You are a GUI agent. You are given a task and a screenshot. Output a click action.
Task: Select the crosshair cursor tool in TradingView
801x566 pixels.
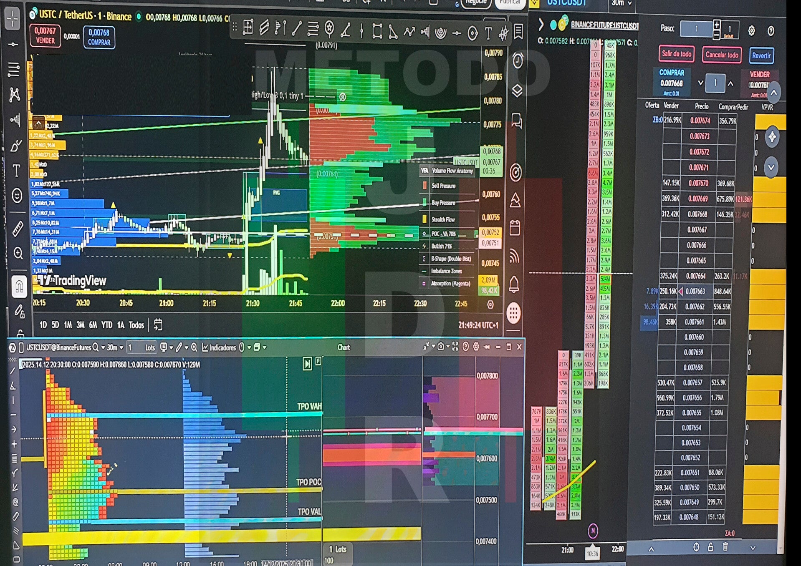tap(13, 19)
